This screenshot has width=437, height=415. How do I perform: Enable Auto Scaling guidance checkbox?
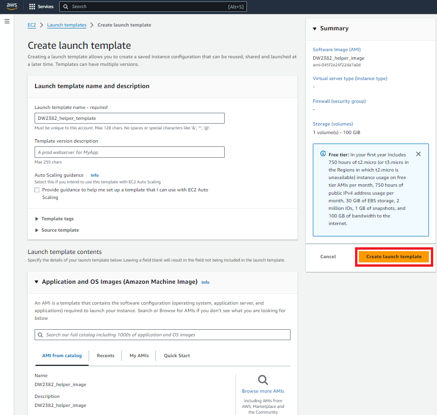click(37, 190)
